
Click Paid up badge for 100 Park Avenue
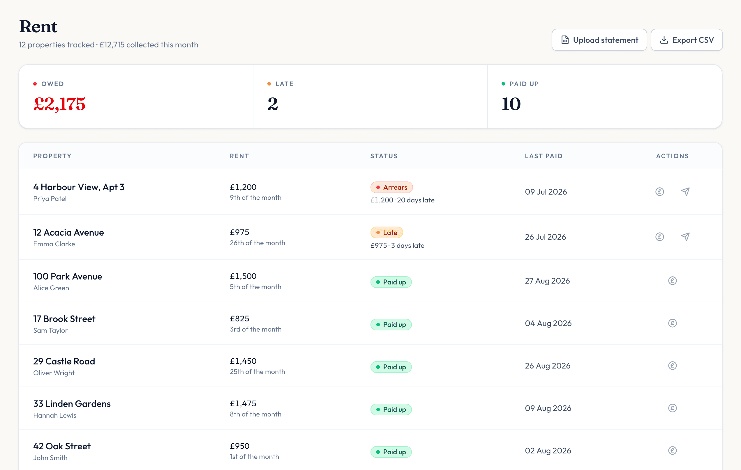pyautogui.click(x=391, y=282)
